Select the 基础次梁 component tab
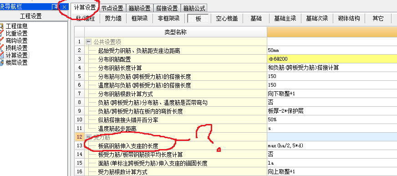The width and height of the screenshot is (397, 176). pos(317,18)
